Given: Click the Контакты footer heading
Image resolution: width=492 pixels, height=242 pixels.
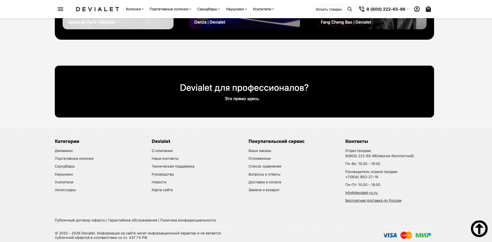Looking at the screenshot, I should tap(357, 141).
